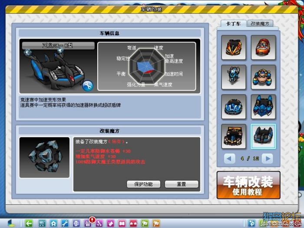Switch to the 卡丁车 tab
This screenshot has height=228, width=304.
click(x=234, y=23)
